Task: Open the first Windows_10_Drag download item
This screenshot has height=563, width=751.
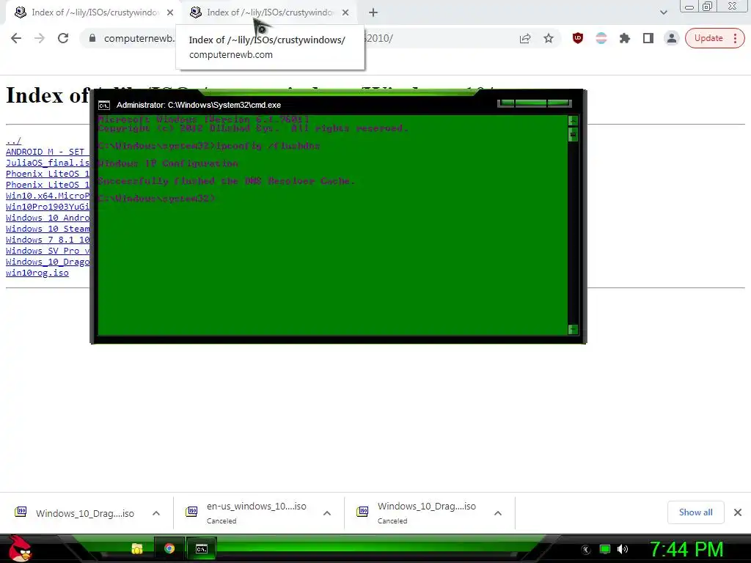Action: click(x=85, y=513)
